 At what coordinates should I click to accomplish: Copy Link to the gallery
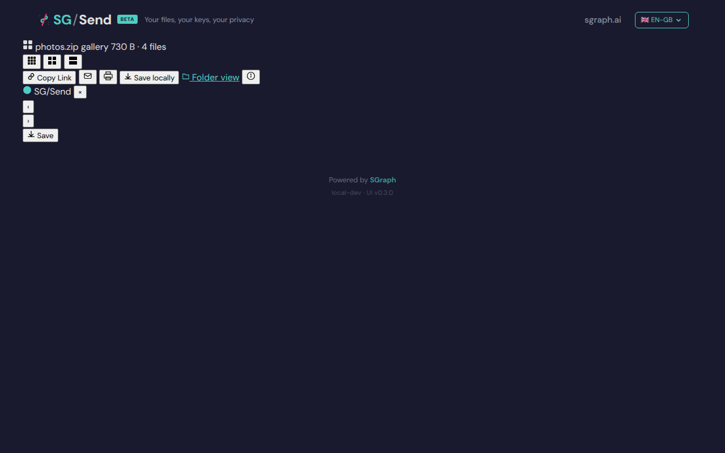pos(49,78)
